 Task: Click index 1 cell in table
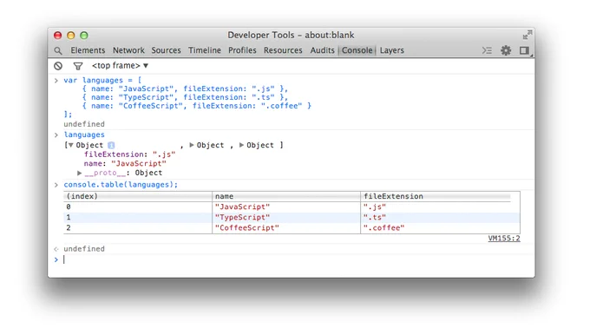138,218
